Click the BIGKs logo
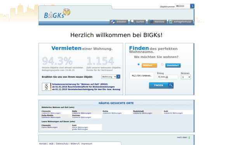The width and height of the screenshot is (233, 145). coord(57,14)
